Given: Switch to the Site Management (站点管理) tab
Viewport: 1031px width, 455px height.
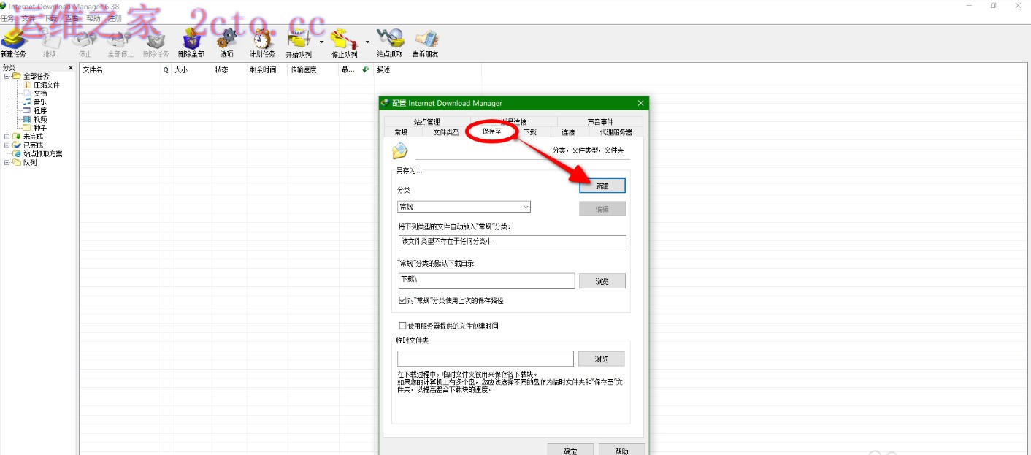Looking at the screenshot, I should (426, 122).
